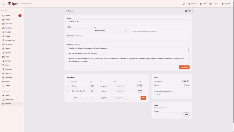Open Leads in sidebar
Screen dimensions: 234x132
click(12, 16)
